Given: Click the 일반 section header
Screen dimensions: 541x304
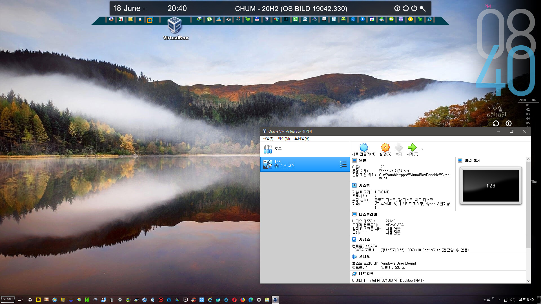Looking at the screenshot, I should 362,160.
